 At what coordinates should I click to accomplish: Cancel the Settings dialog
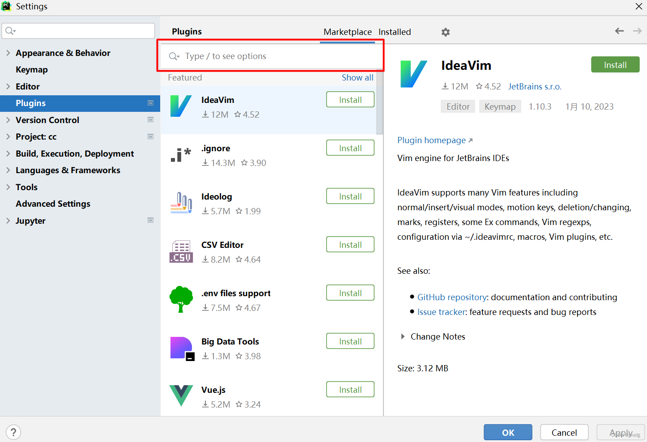click(x=564, y=433)
